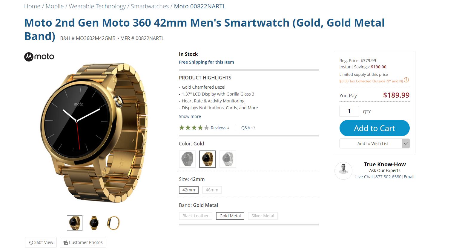The width and height of the screenshot is (462, 252).
Task: Navigate to Wearable Technology breadcrumb
Action: [97, 6]
